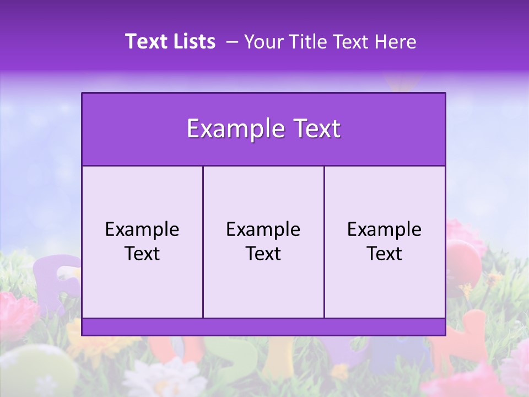The image size is (529, 397).
Task: Click the large "Example Text" header
Action: (x=263, y=129)
